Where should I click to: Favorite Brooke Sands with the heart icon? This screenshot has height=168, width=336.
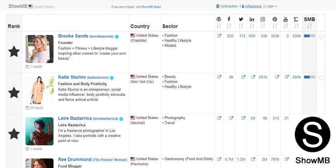point(321,37)
